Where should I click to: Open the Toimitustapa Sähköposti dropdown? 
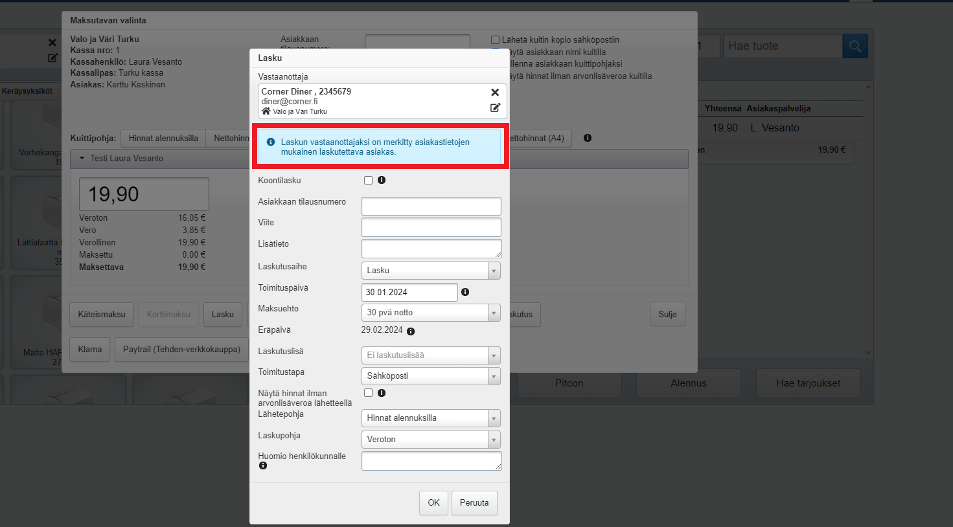point(431,376)
